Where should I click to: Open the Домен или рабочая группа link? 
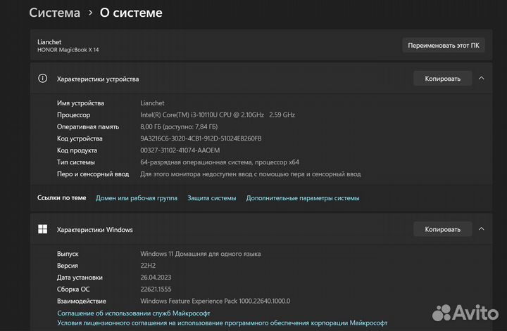pos(137,198)
